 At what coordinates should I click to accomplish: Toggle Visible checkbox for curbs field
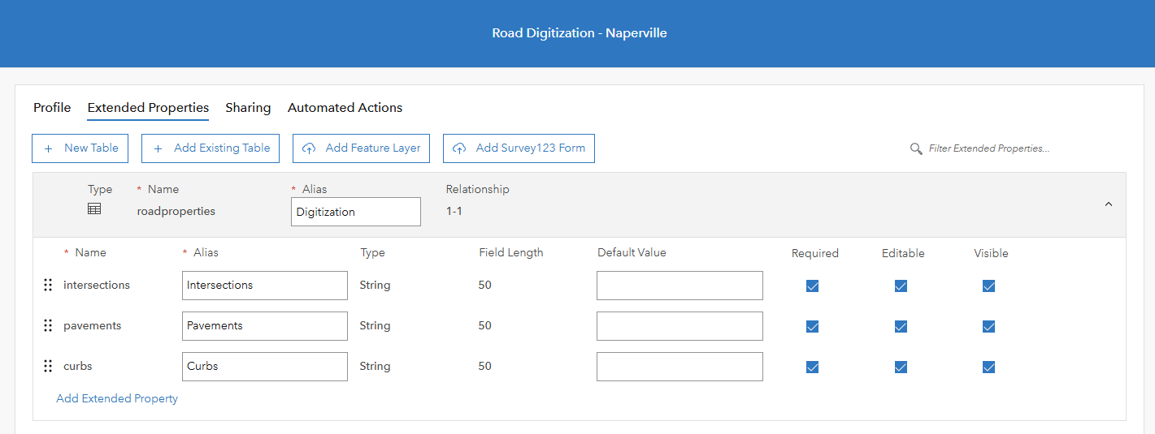(x=988, y=367)
